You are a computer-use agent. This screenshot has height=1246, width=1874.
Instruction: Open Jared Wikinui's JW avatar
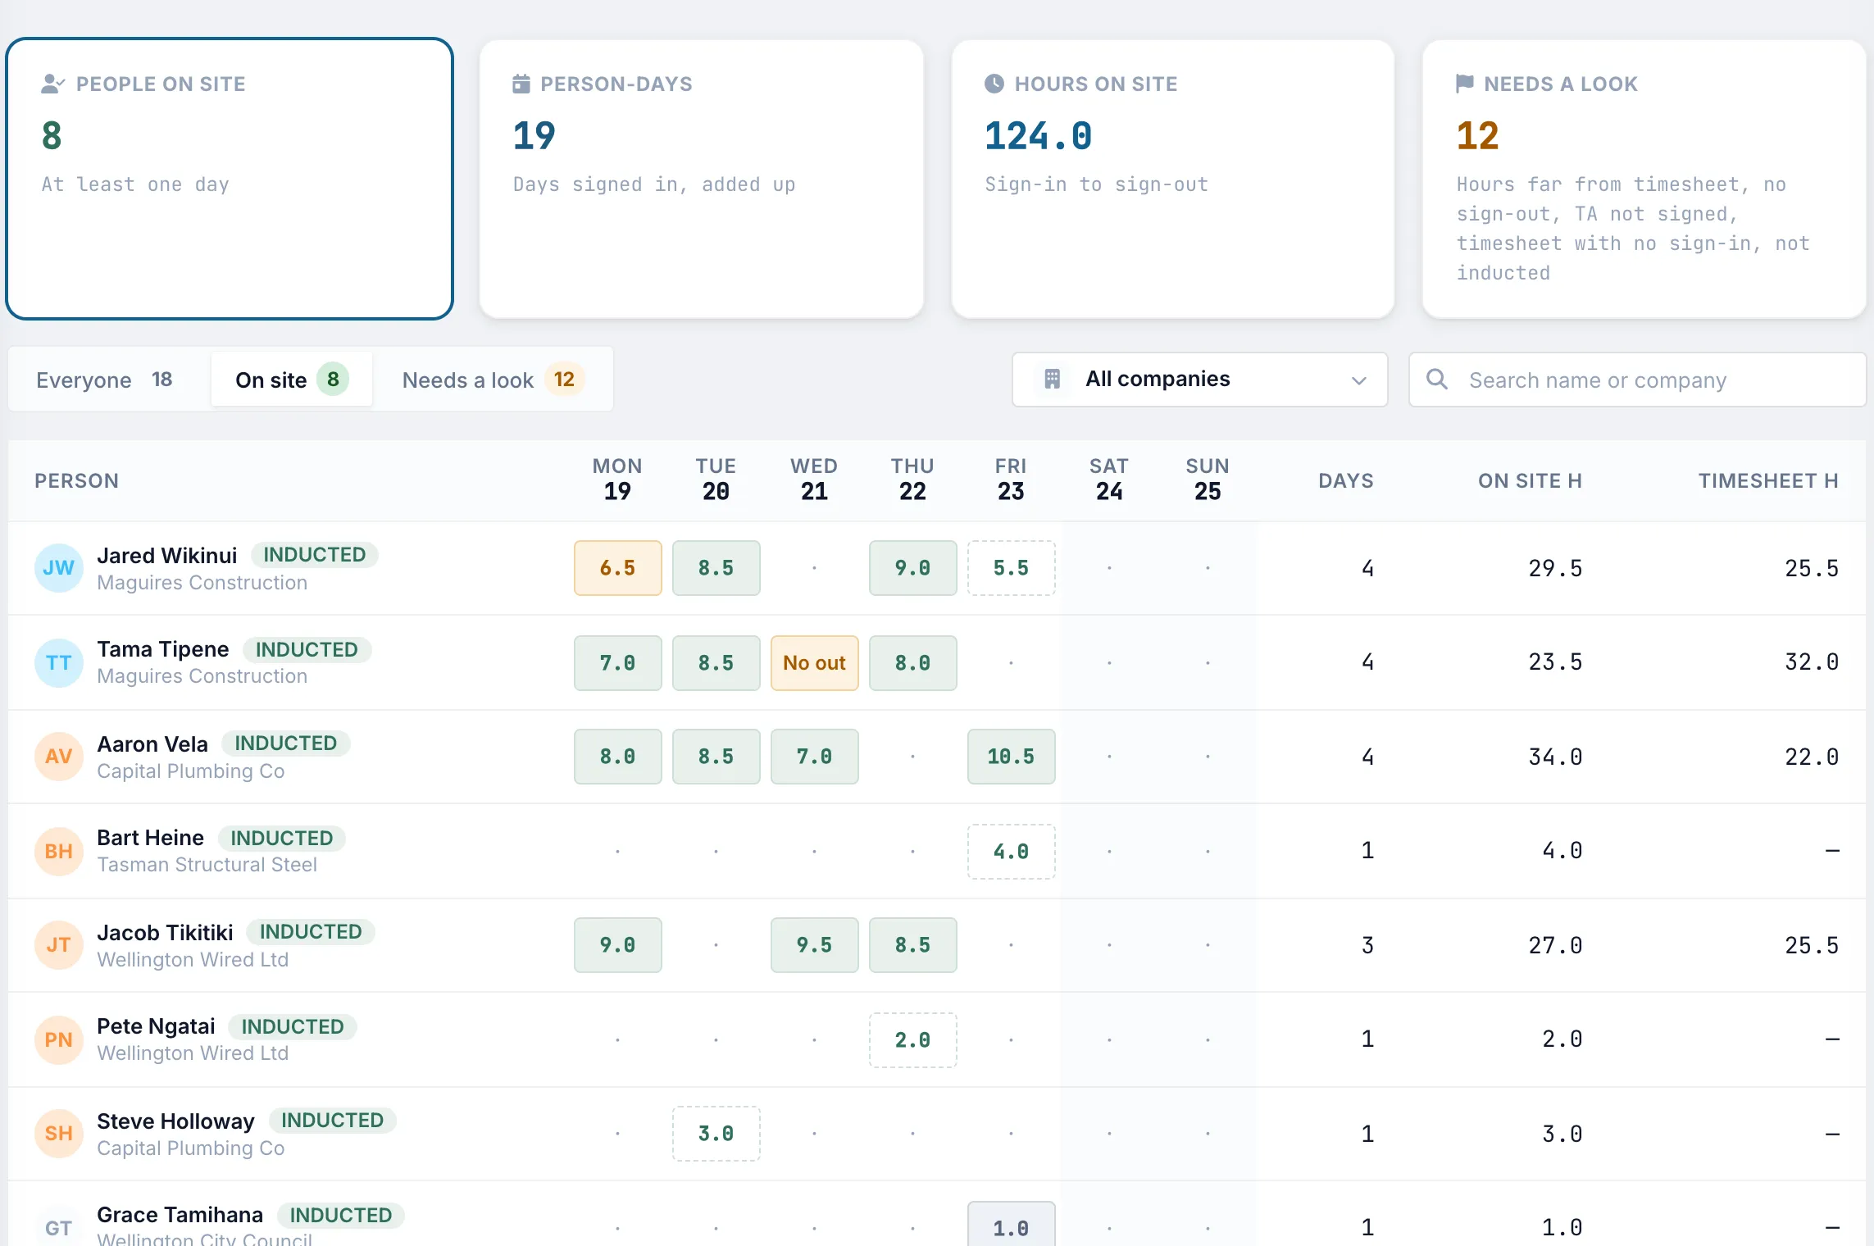coord(59,568)
